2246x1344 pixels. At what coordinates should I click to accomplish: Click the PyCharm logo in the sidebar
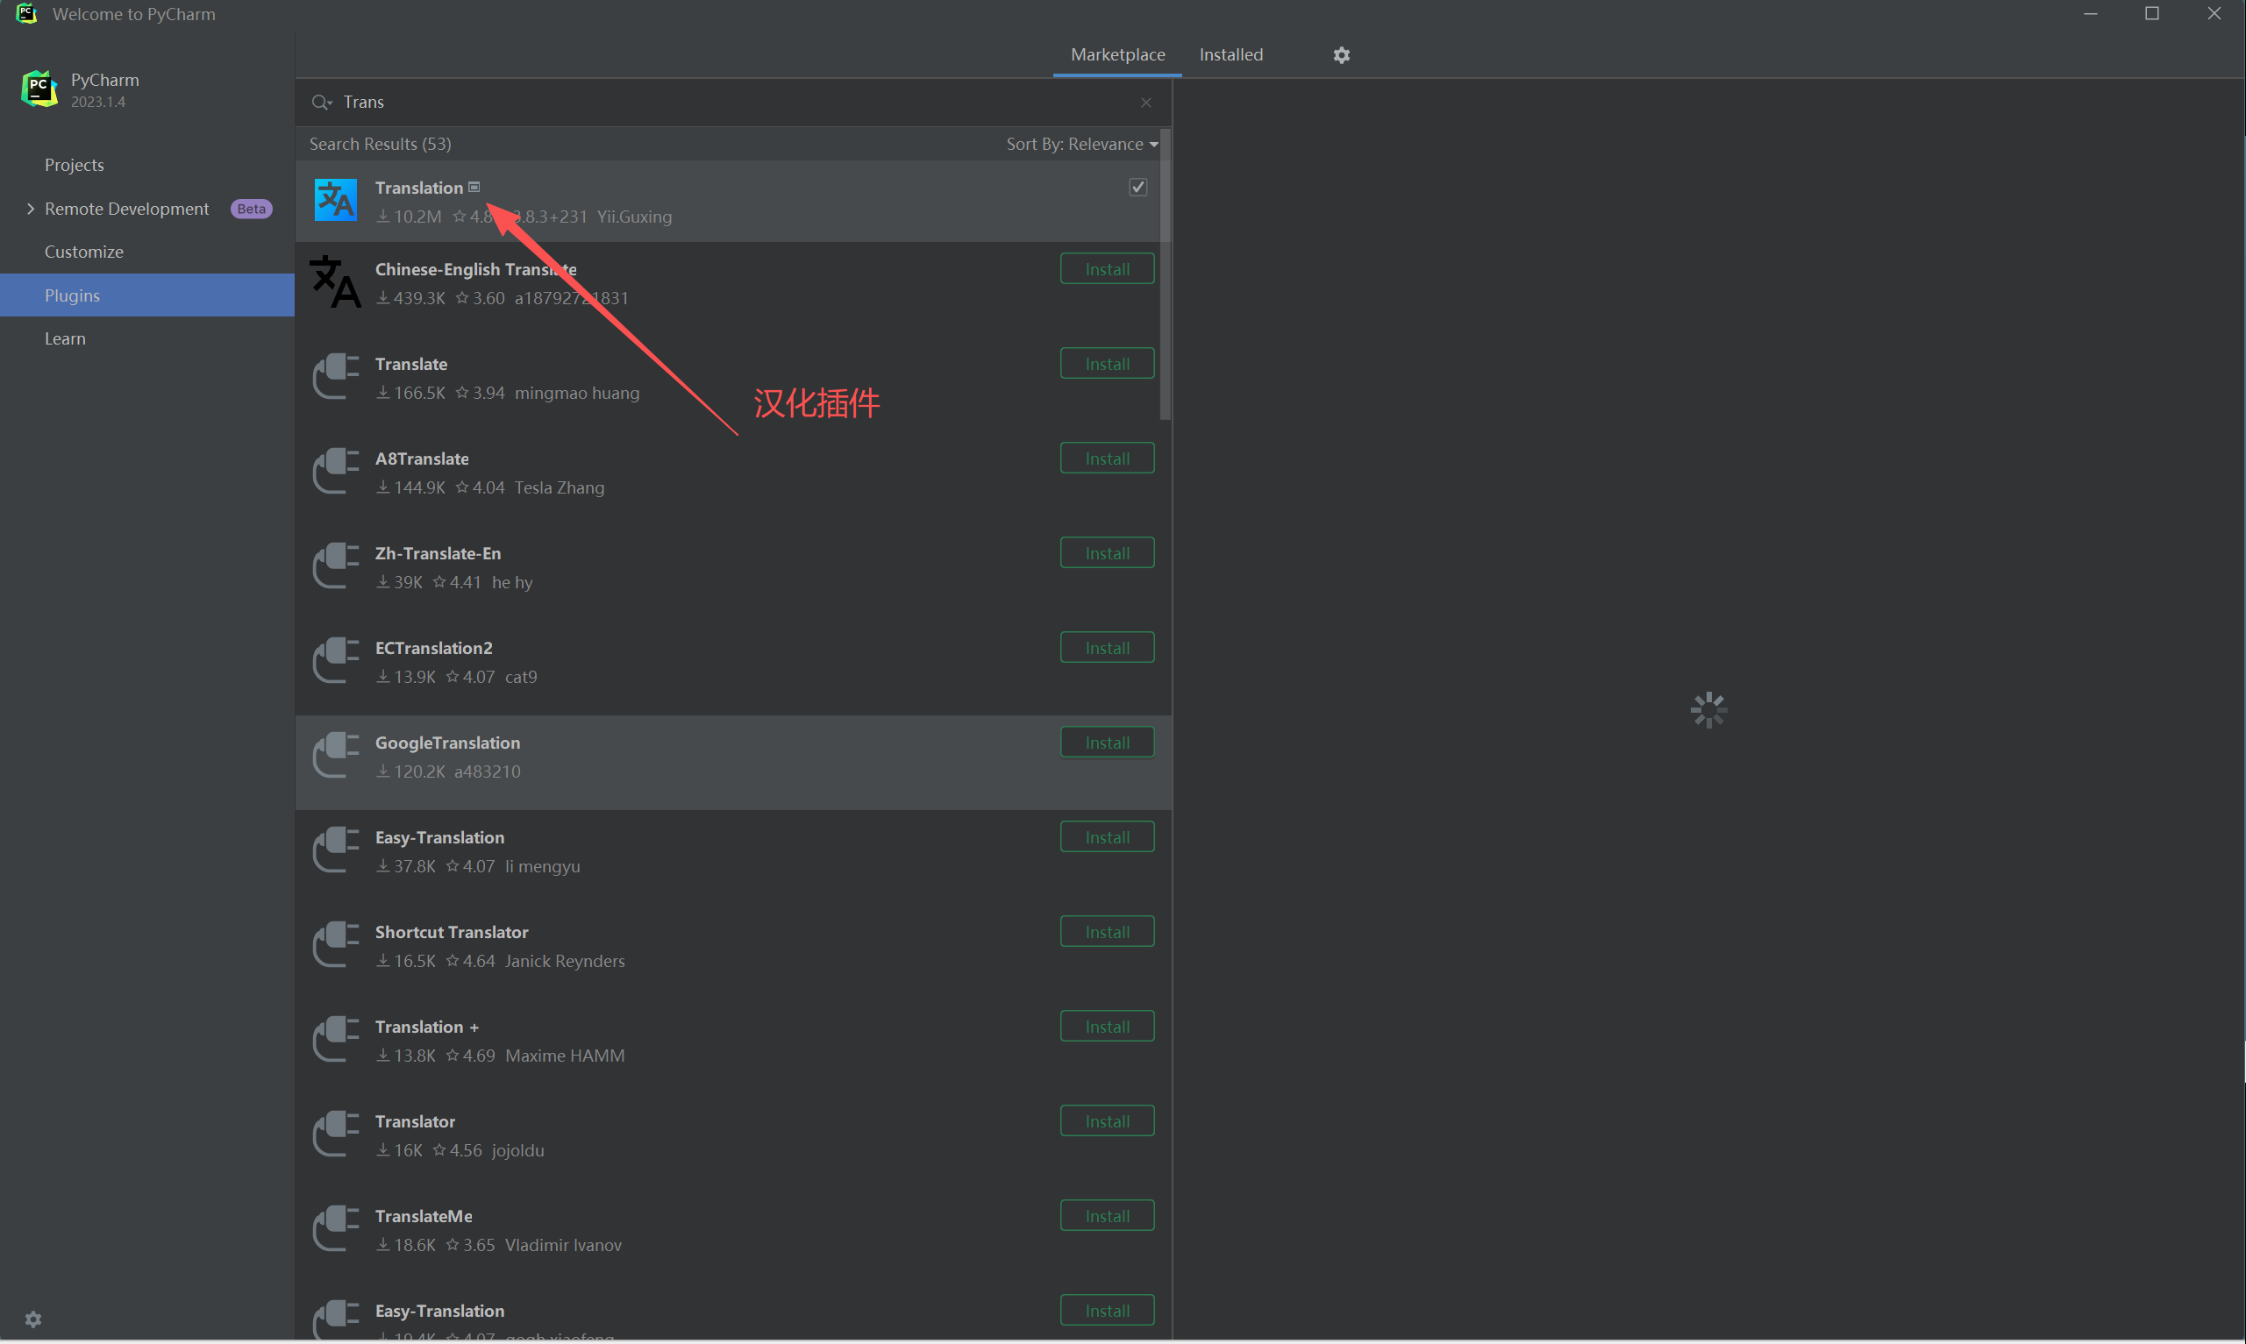click(x=39, y=89)
